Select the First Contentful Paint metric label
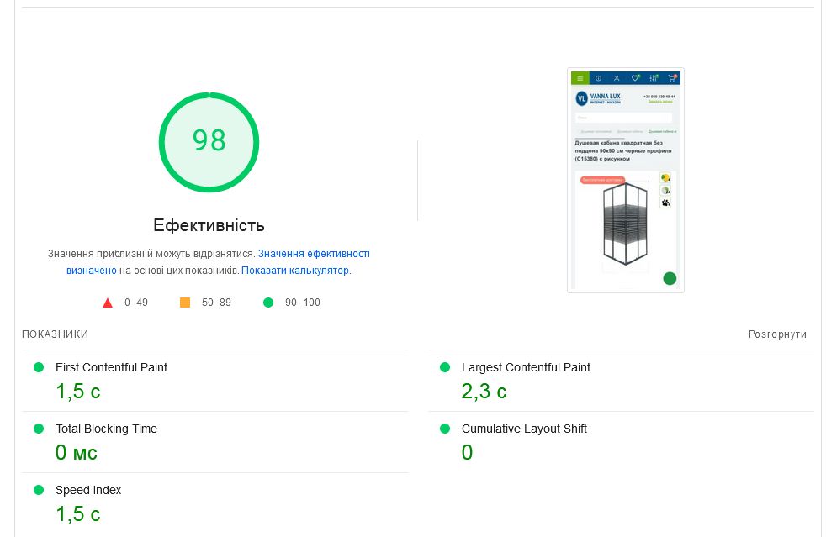 [111, 367]
